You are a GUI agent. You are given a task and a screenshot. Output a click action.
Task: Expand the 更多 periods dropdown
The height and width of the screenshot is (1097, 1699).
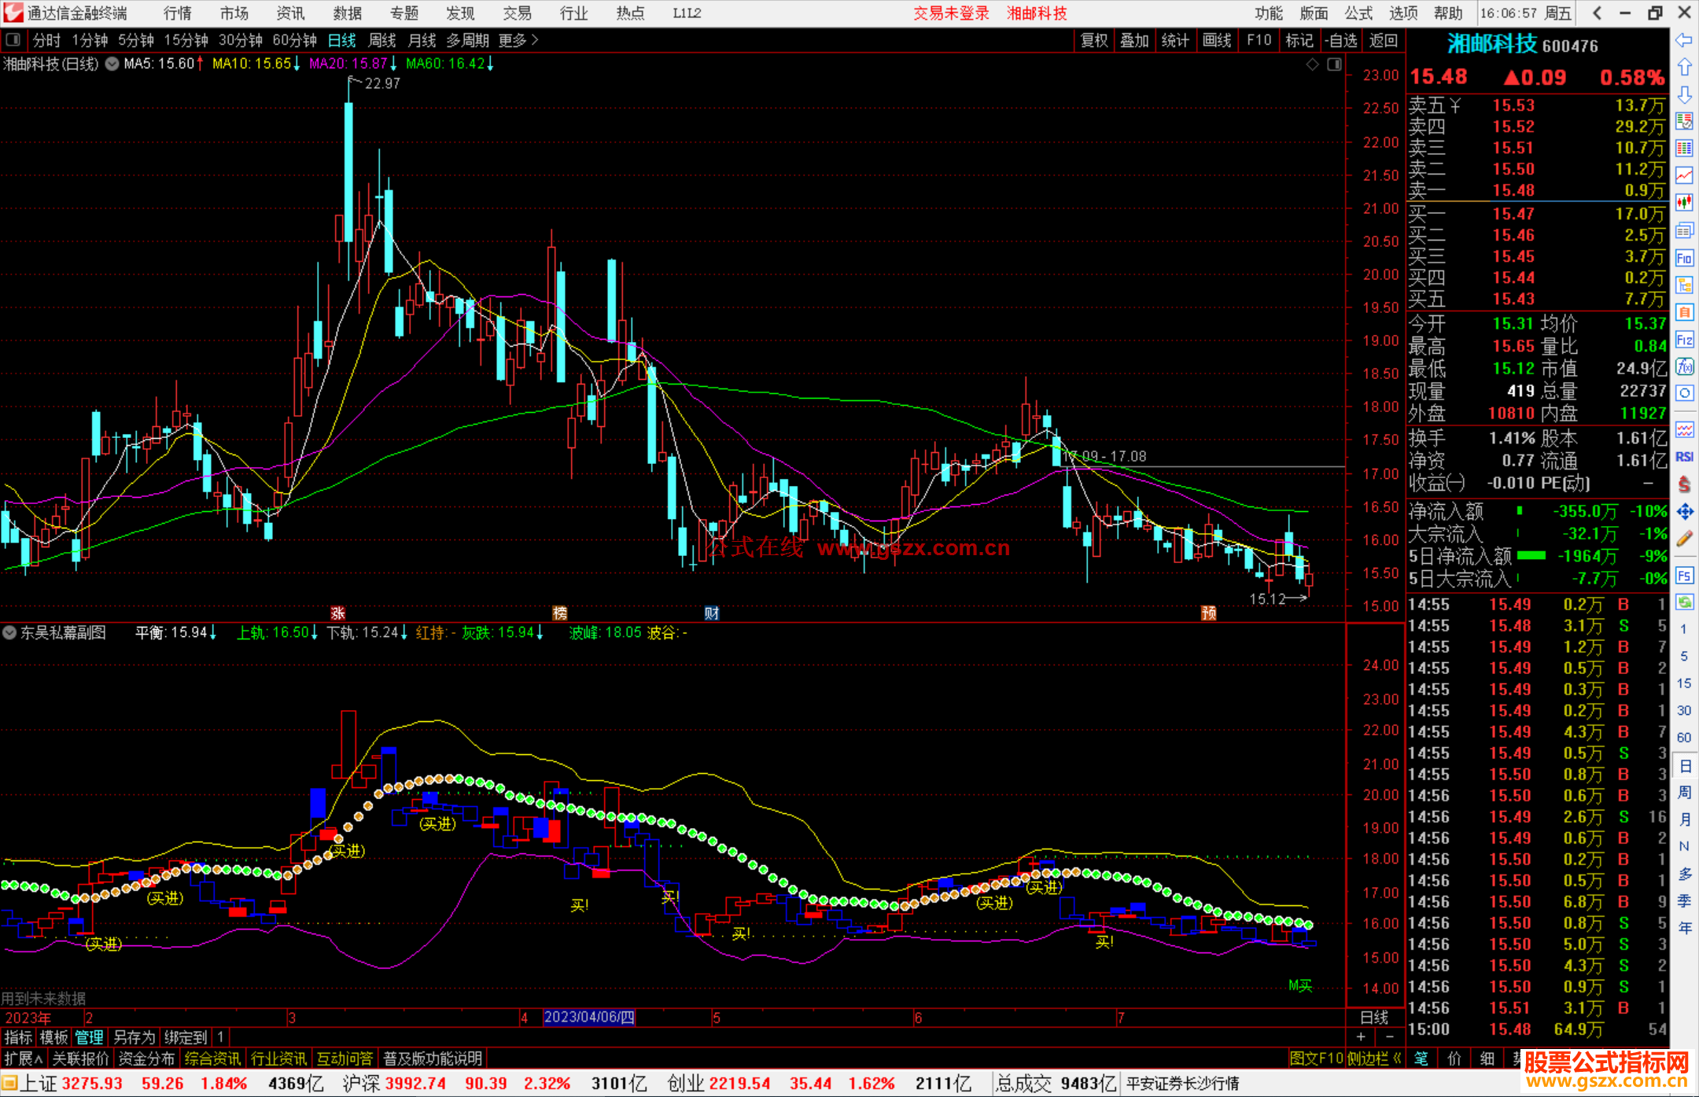tap(518, 40)
